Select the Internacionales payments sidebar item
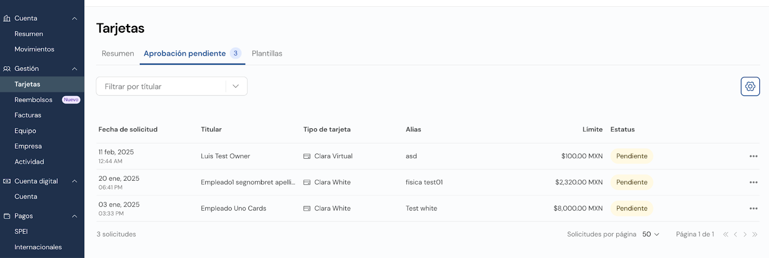 [38, 247]
